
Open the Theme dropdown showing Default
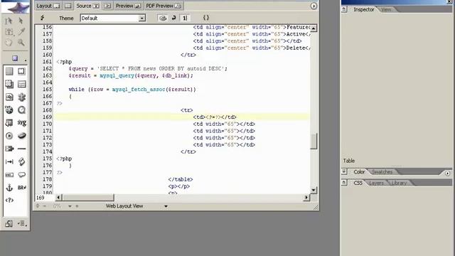(113, 18)
